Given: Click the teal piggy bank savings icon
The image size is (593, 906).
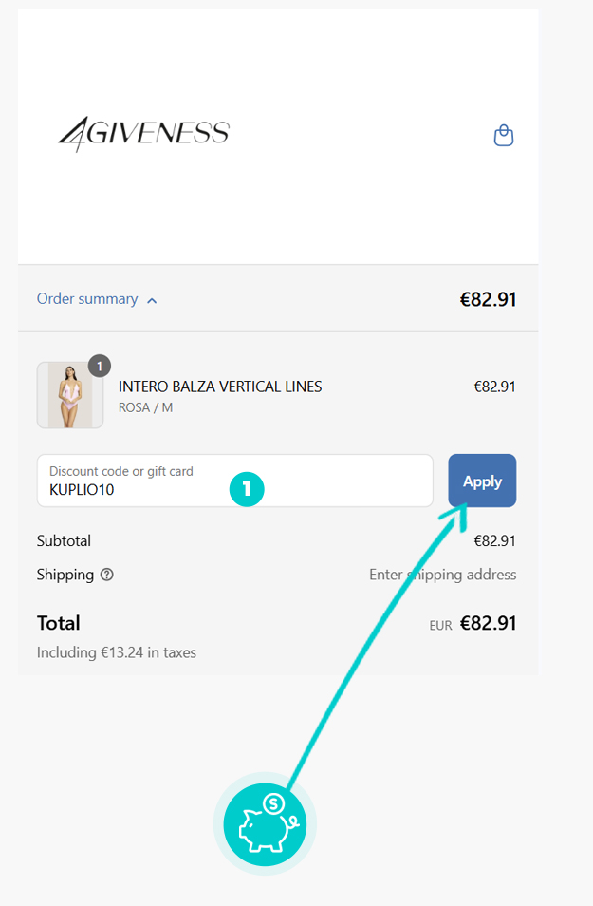Looking at the screenshot, I should [265, 824].
